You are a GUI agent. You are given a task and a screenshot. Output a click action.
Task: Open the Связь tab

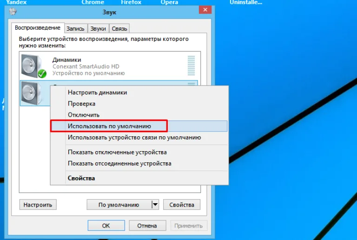[119, 29]
